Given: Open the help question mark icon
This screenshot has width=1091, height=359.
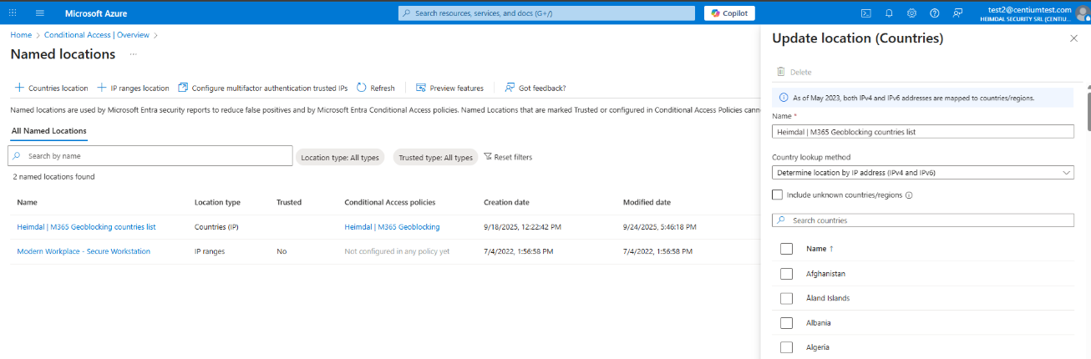Looking at the screenshot, I should (x=934, y=13).
